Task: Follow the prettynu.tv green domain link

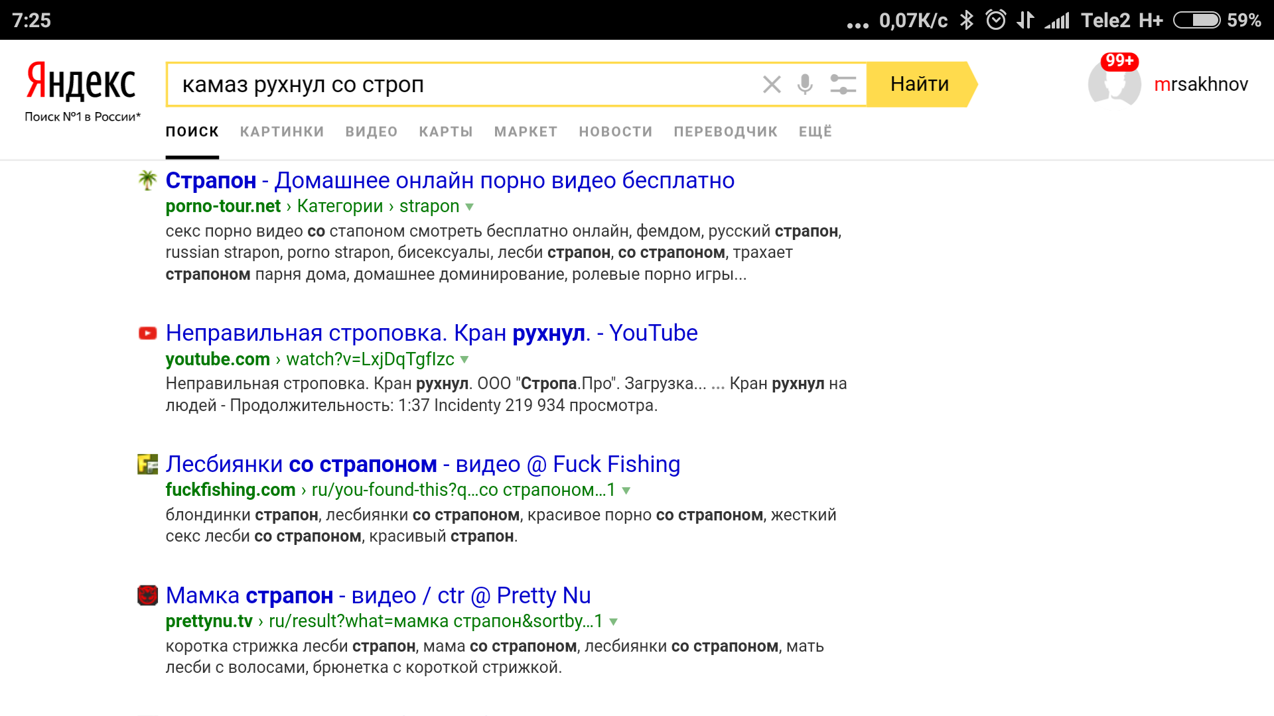Action: point(209,621)
